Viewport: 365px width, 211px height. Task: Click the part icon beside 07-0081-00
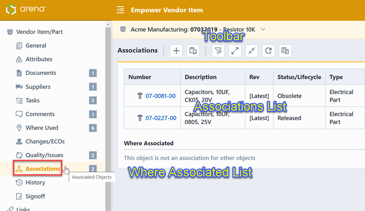(140, 95)
